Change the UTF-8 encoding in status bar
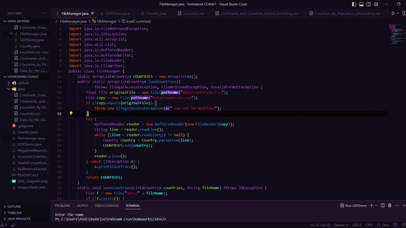This screenshot has width=406, height=228. pyautogui.click(x=357, y=225)
